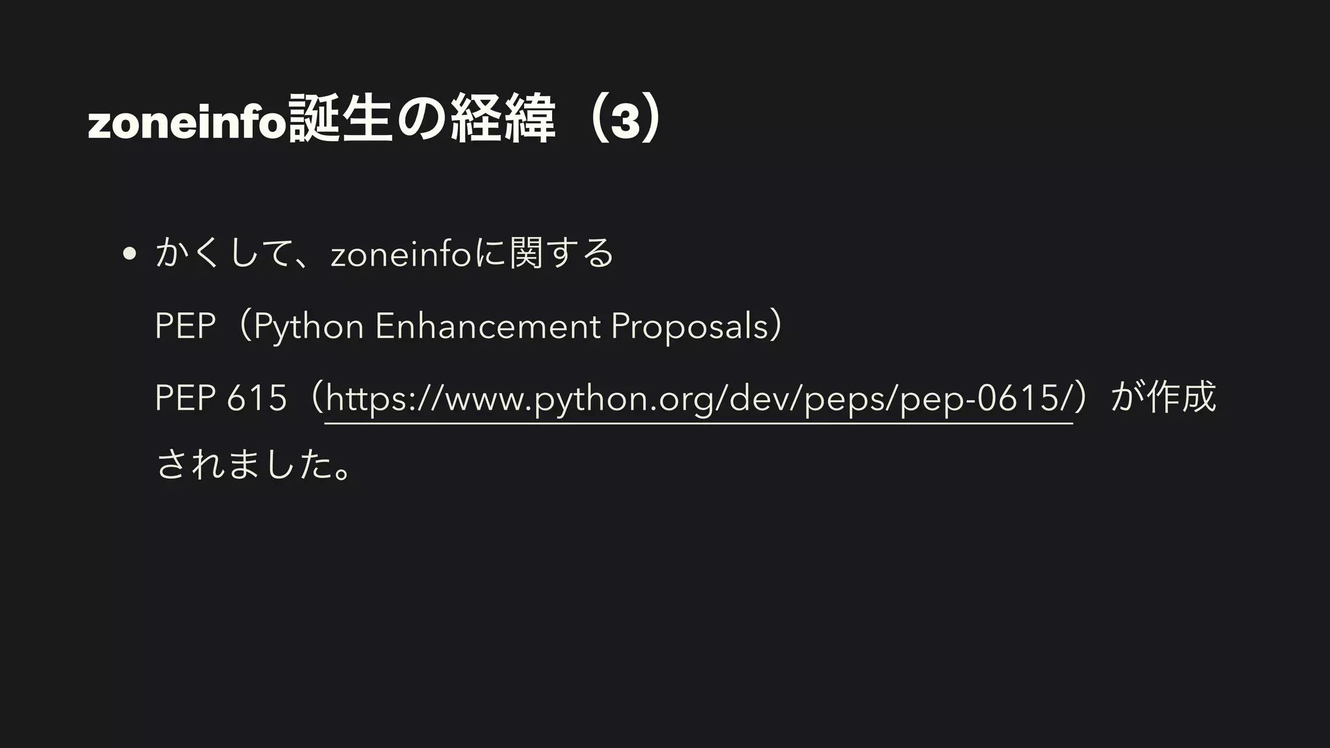Click the kanji 誕生 in the title
The image size is (1330, 748).
tap(340, 119)
